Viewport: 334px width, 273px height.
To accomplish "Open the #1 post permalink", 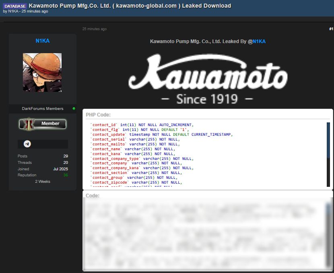I will 331,29.
